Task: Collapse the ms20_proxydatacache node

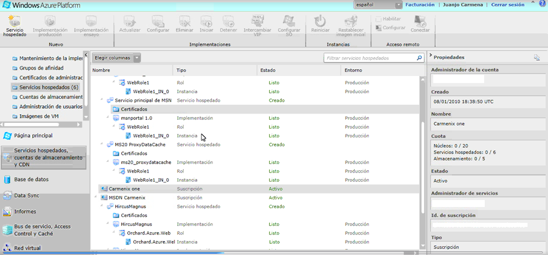Action: pos(108,162)
